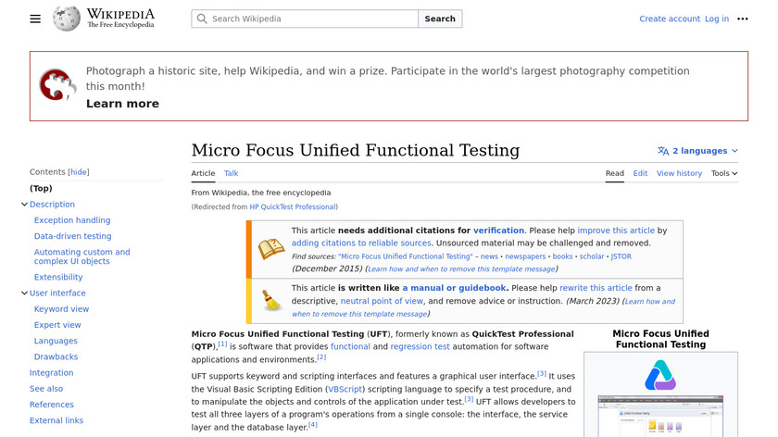Click the Micro Focus logo in infobox
This screenshot has width=778, height=437.
click(660, 375)
